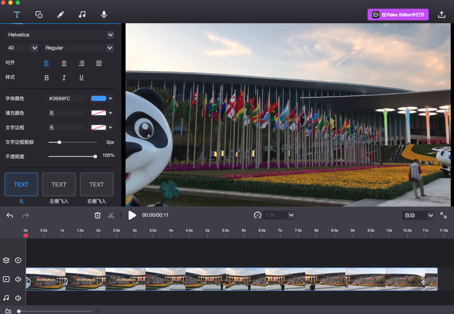Select the video clip in the timeline

[232, 279]
